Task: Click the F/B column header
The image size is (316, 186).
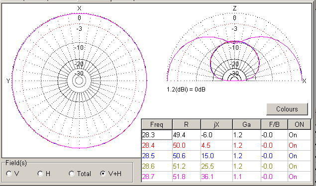Action: (274, 125)
